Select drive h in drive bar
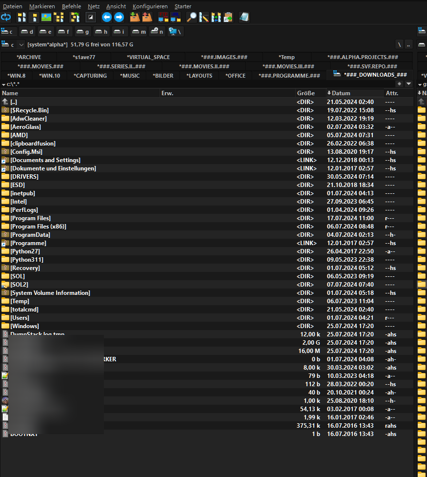Image resolution: width=427 pixels, height=477 pixels. click(x=102, y=32)
